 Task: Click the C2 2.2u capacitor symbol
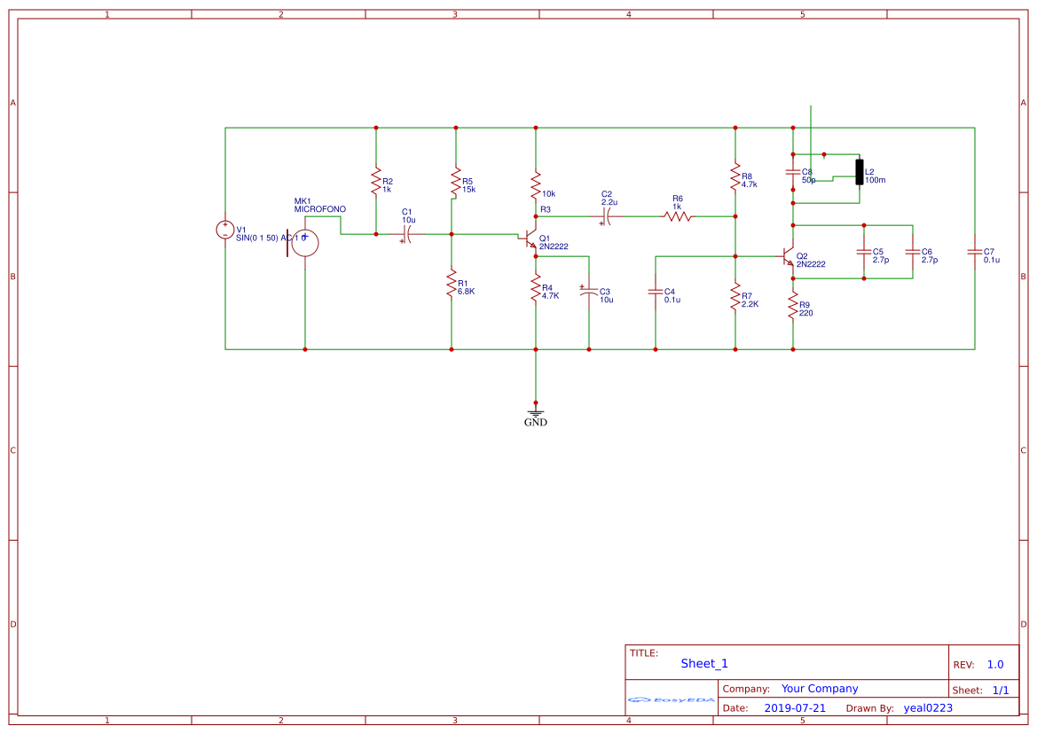pyautogui.click(x=606, y=216)
